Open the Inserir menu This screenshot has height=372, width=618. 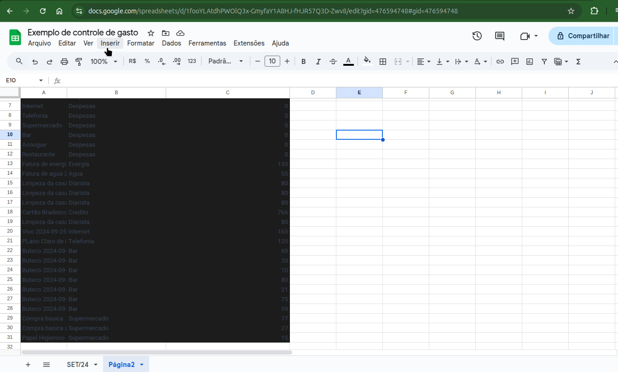click(110, 43)
